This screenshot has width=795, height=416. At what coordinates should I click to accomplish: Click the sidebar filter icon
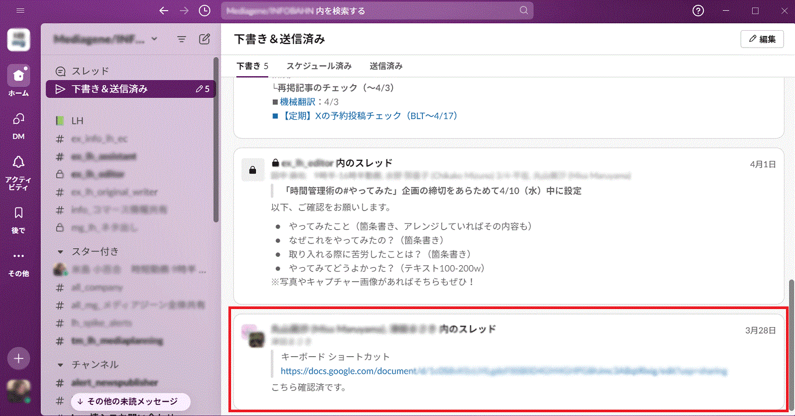coord(181,39)
